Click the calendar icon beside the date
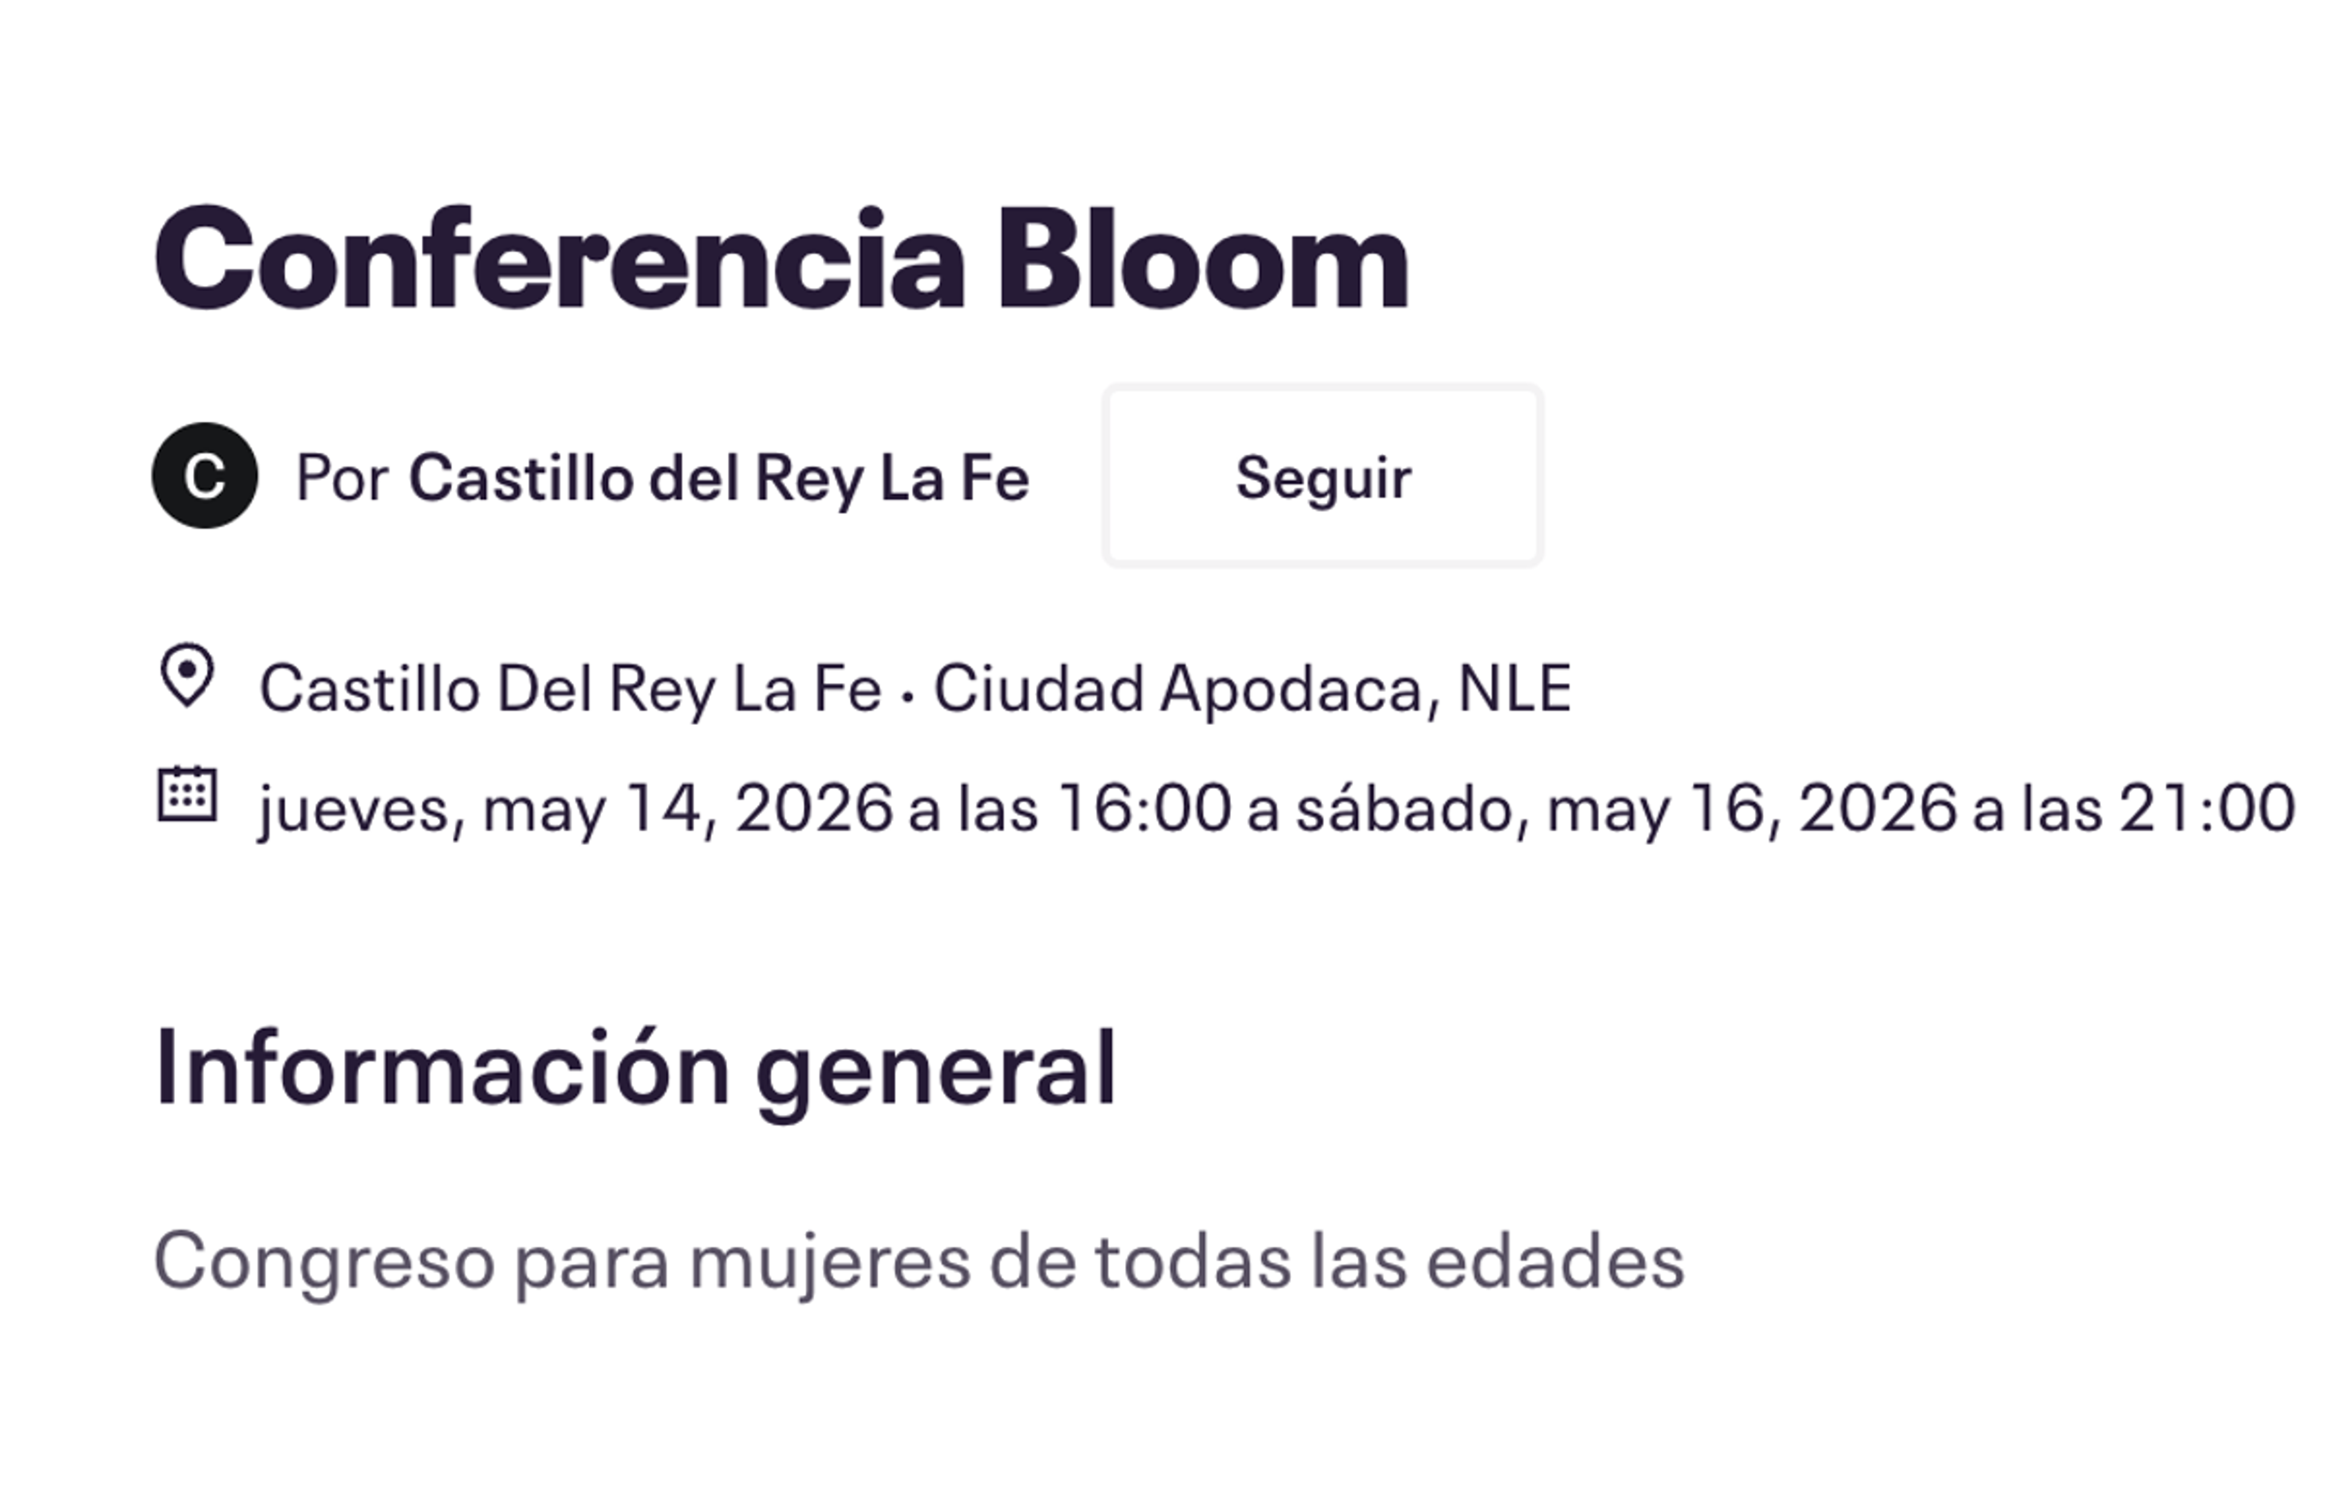 pyautogui.click(x=187, y=796)
